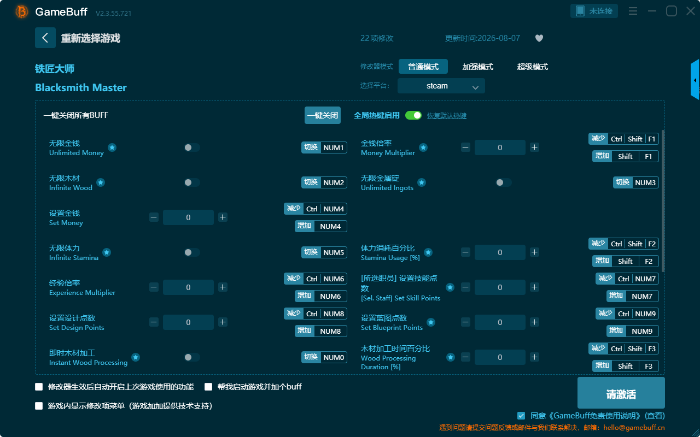Click 请激活 activate button

(x=621, y=393)
